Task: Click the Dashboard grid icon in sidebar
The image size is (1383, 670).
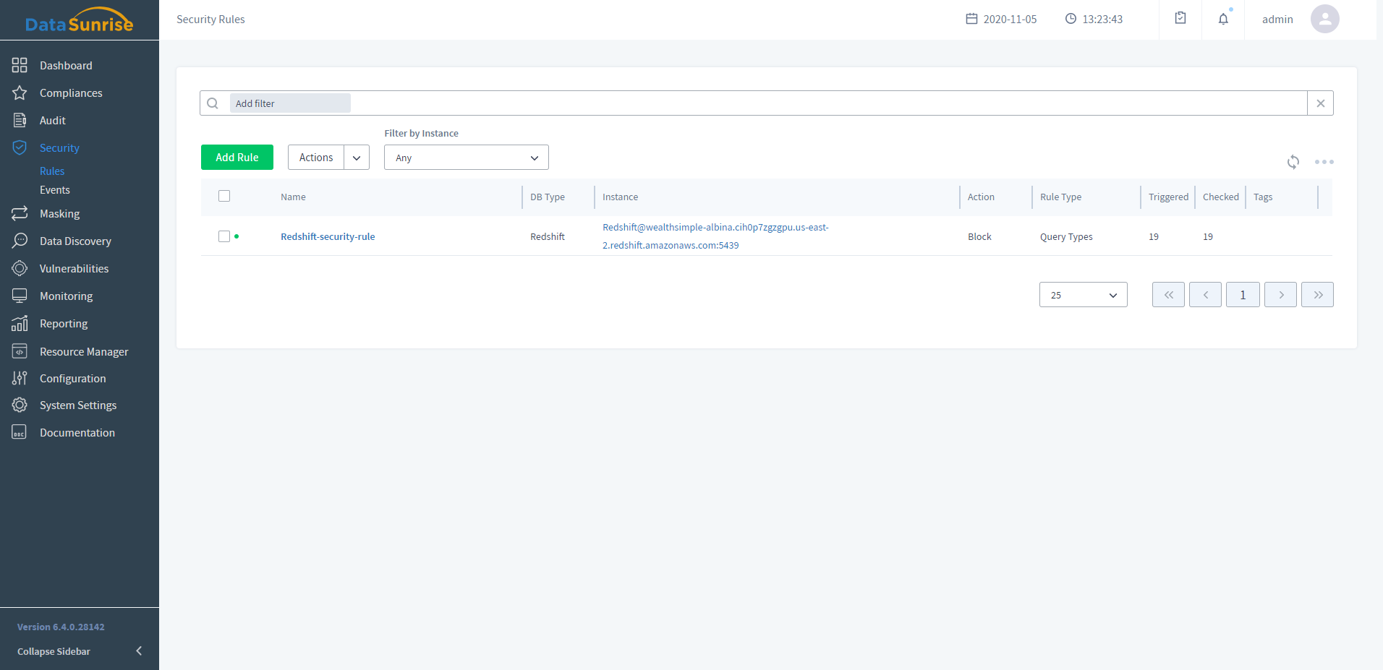Action: (20, 66)
